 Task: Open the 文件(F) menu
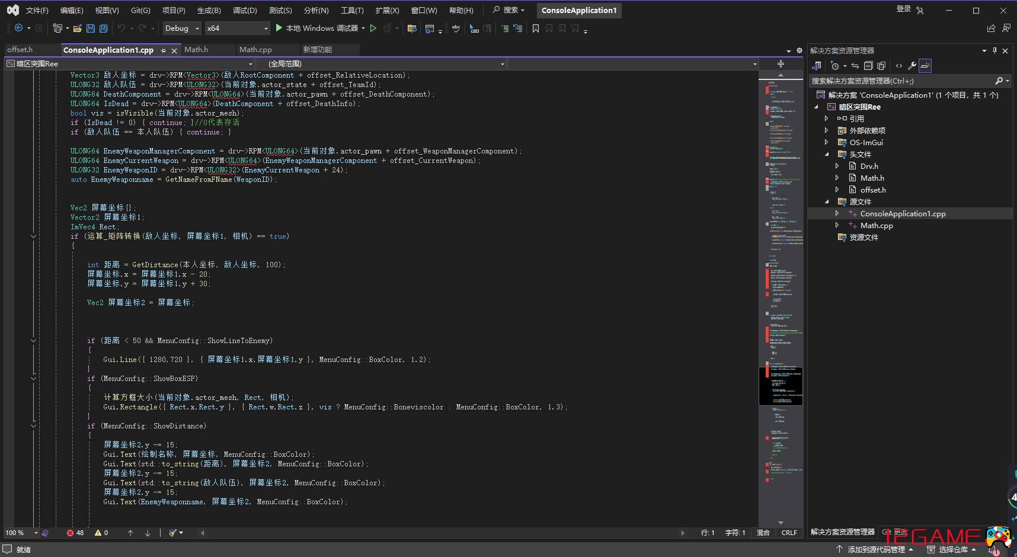[37, 10]
